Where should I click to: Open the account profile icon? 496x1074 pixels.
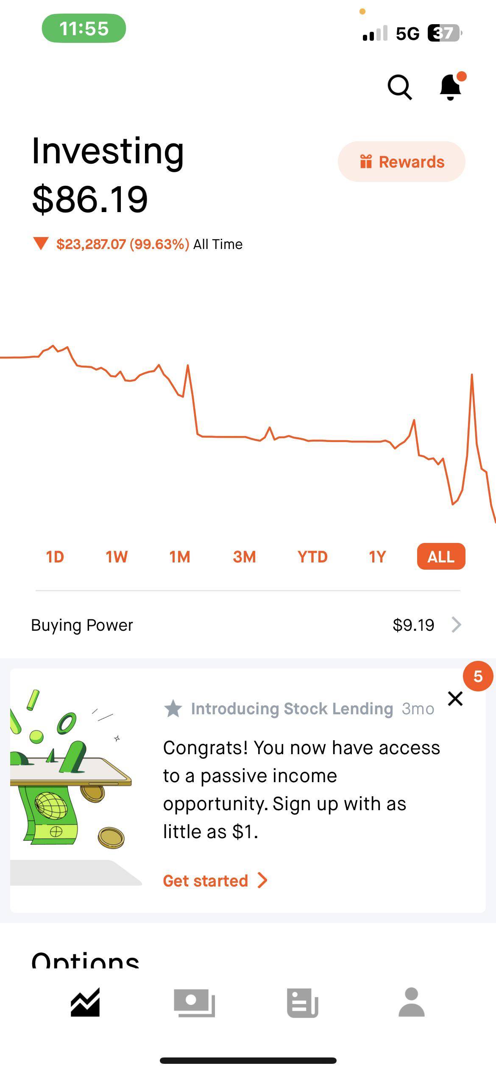tap(411, 1002)
